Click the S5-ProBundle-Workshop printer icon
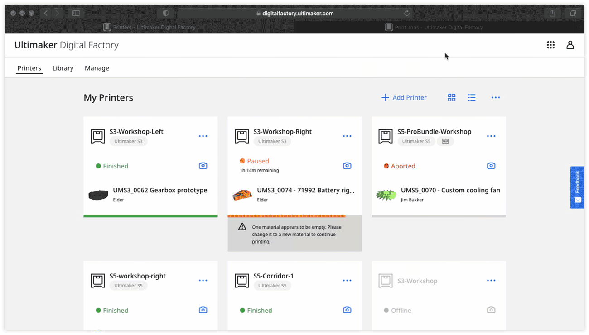 [386, 136]
